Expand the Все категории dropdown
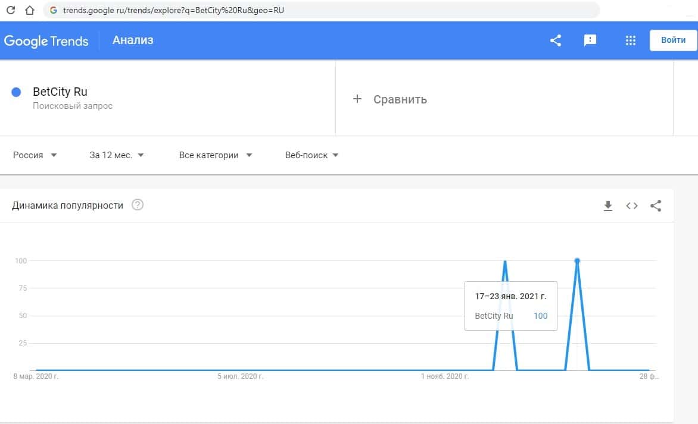Viewport: 698px width, 424px height. tap(216, 155)
